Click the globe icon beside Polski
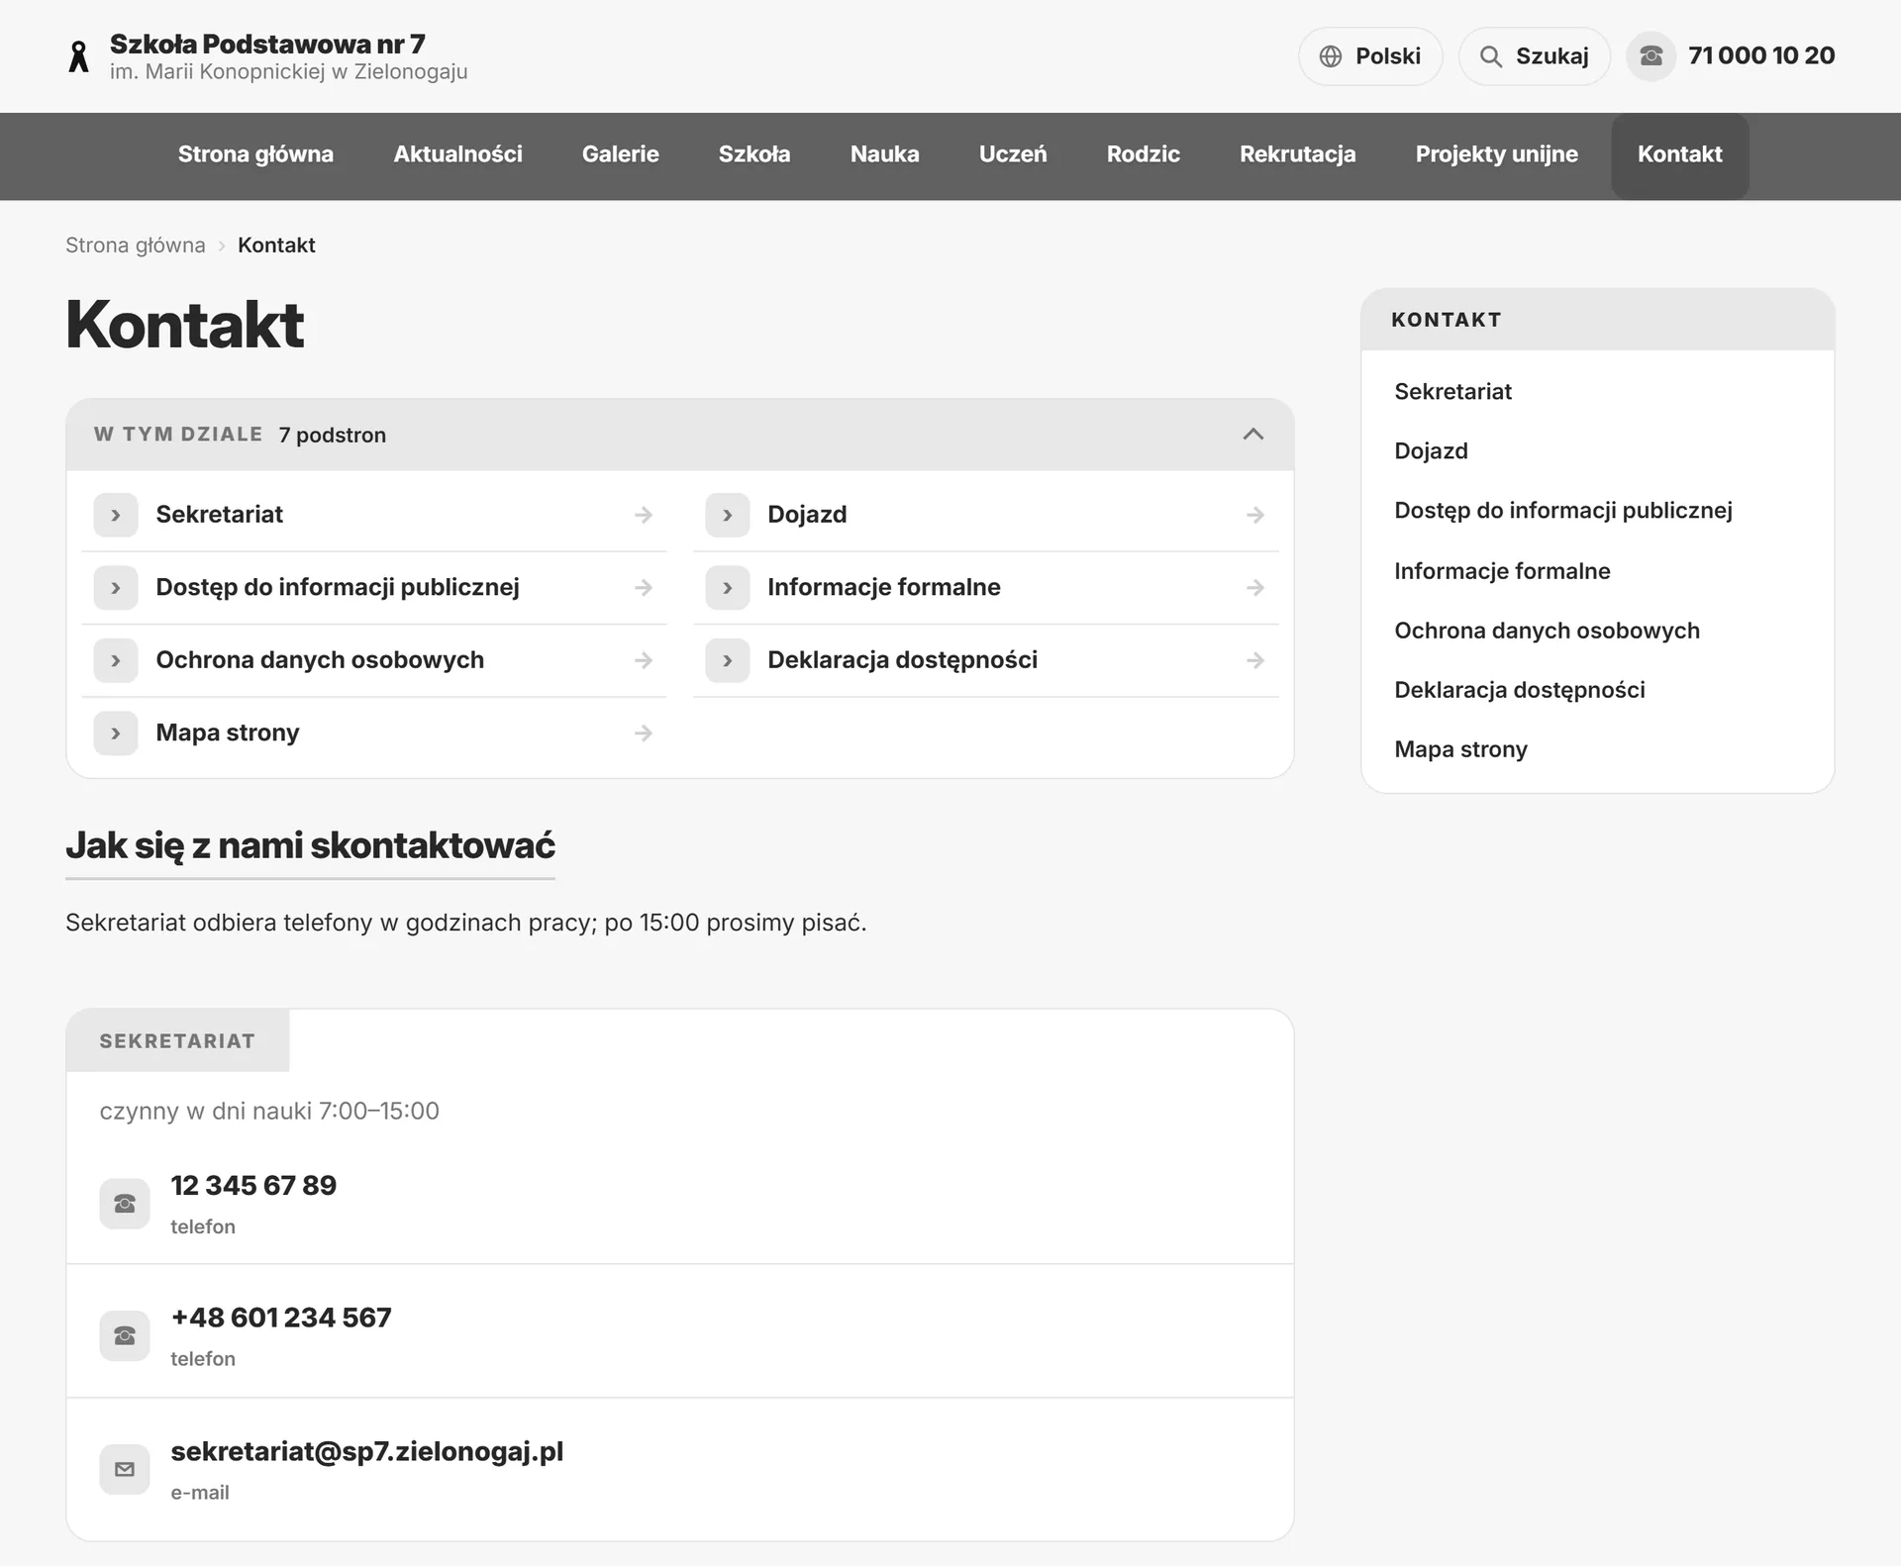Image resolution: width=1901 pixels, height=1566 pixels. coord(1331,56)
